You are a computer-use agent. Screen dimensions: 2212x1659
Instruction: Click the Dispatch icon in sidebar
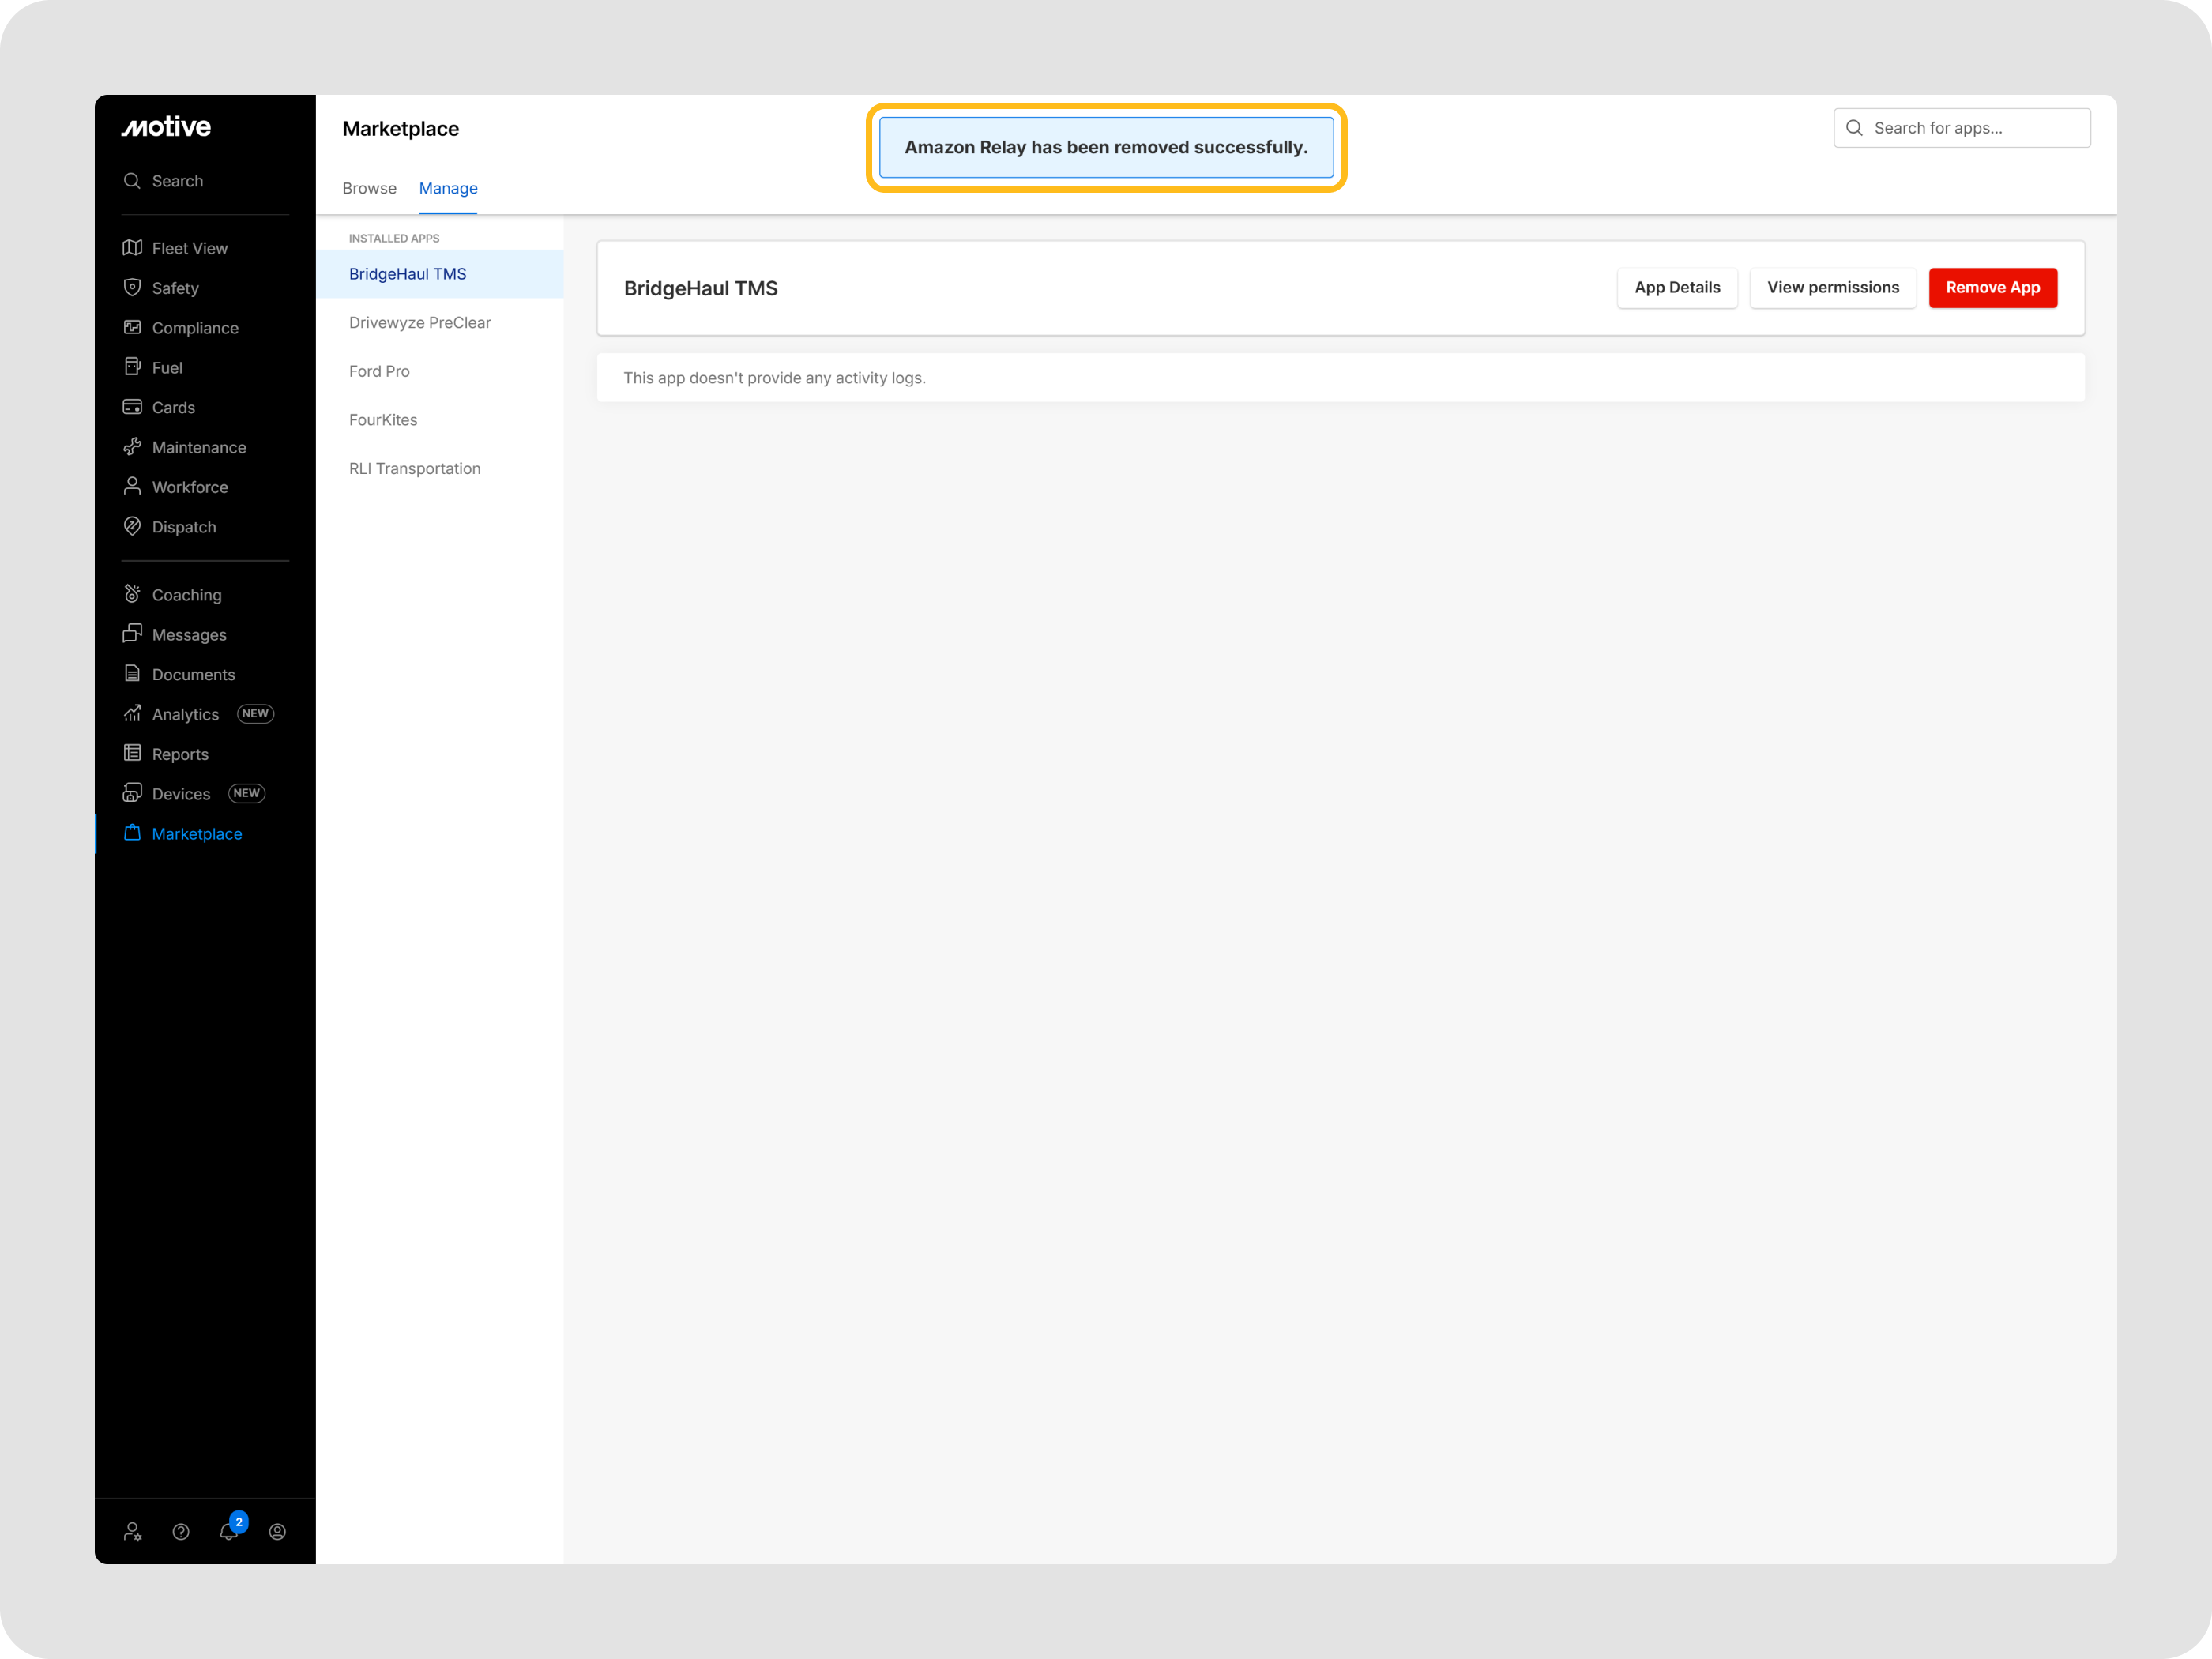pos(132,526)
